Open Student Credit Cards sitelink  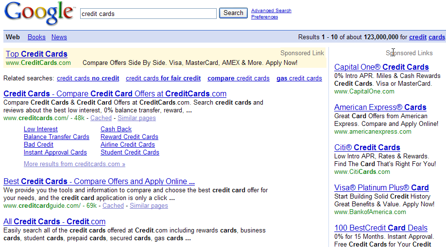[x=130, y=152]
